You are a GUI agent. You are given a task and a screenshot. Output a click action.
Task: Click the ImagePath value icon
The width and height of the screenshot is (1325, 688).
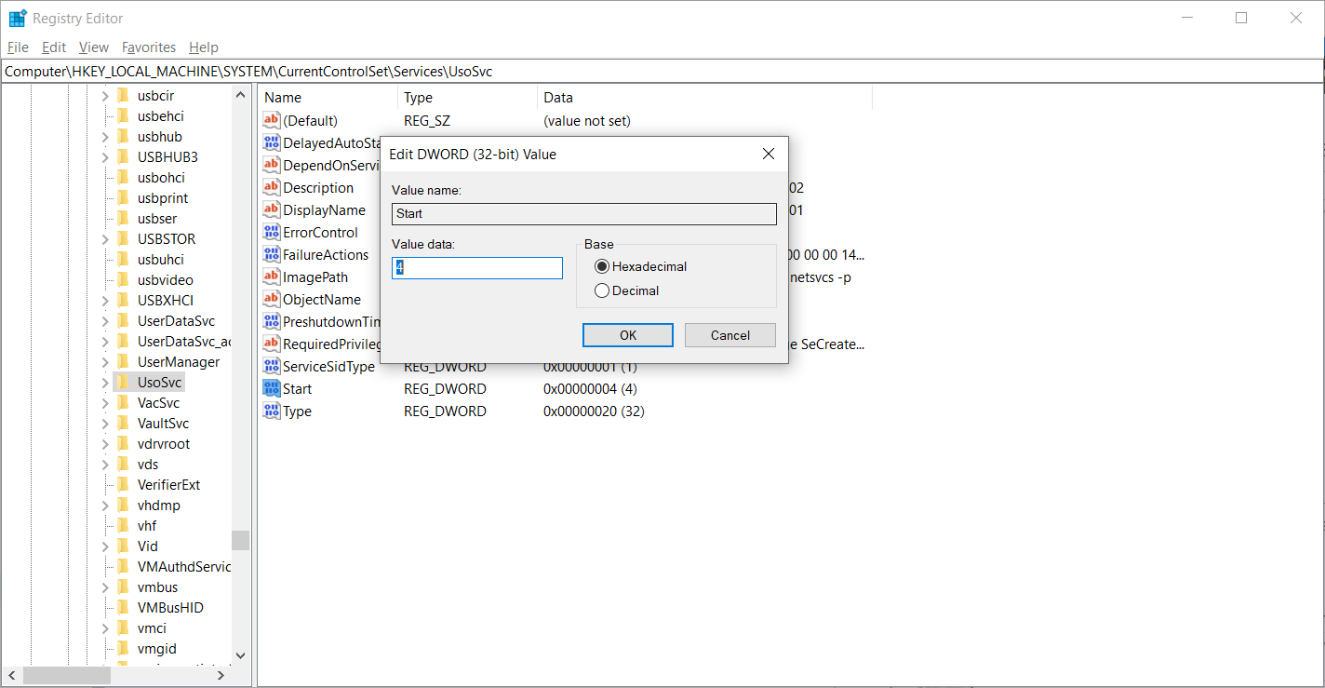click(272, 277)
